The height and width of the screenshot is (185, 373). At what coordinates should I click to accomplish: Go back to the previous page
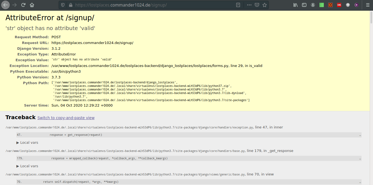tap(5, 5)
